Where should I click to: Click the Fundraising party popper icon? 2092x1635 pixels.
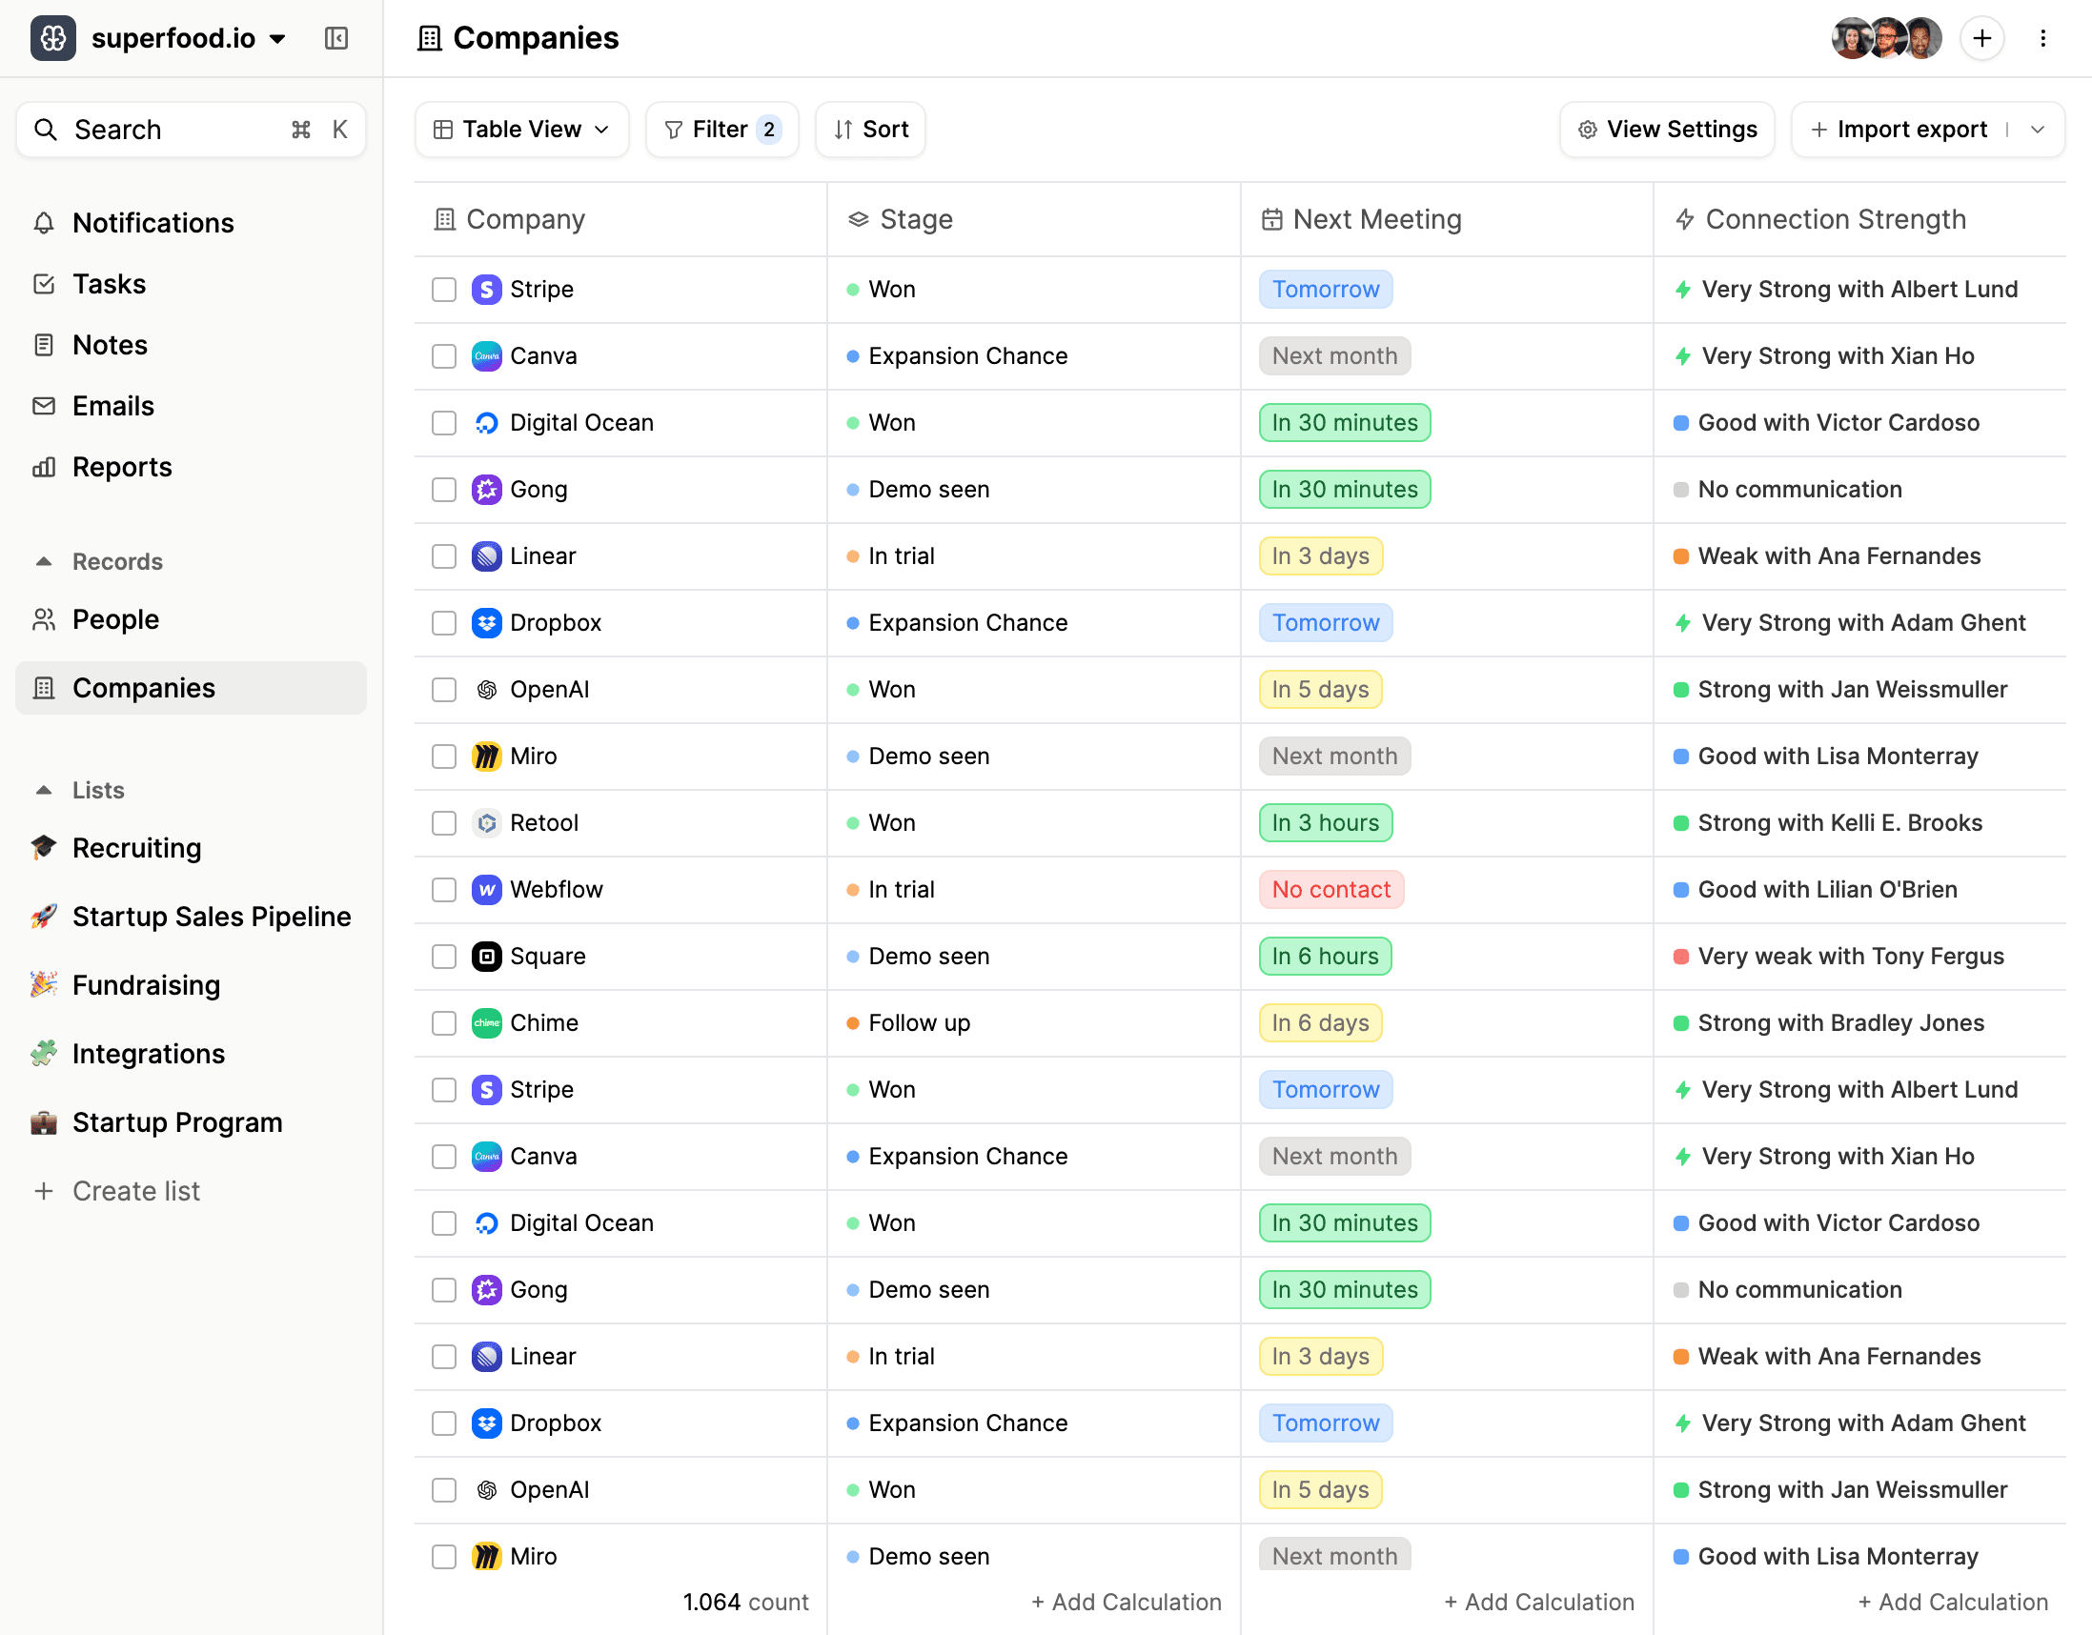tap(44, 984)
